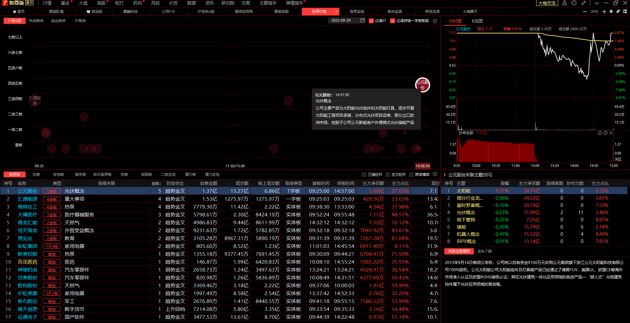Increase zoom with the plus icon
The image size is (630, 323).
(x=604, y=11)
